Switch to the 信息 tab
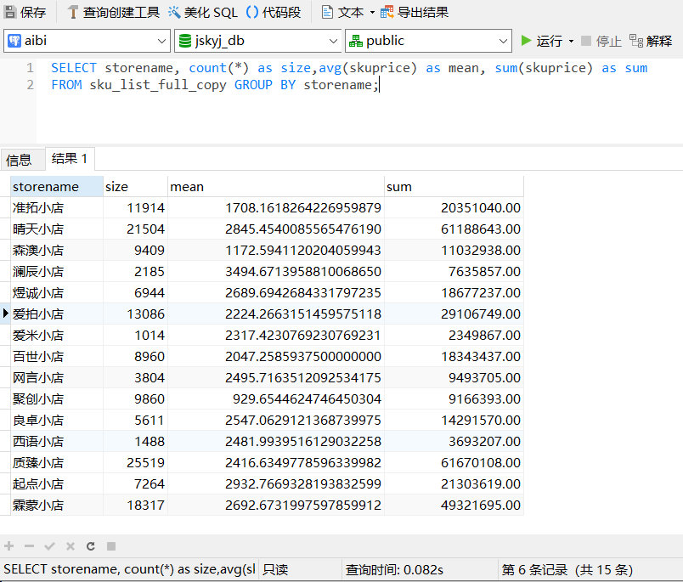 coord(19,159)
